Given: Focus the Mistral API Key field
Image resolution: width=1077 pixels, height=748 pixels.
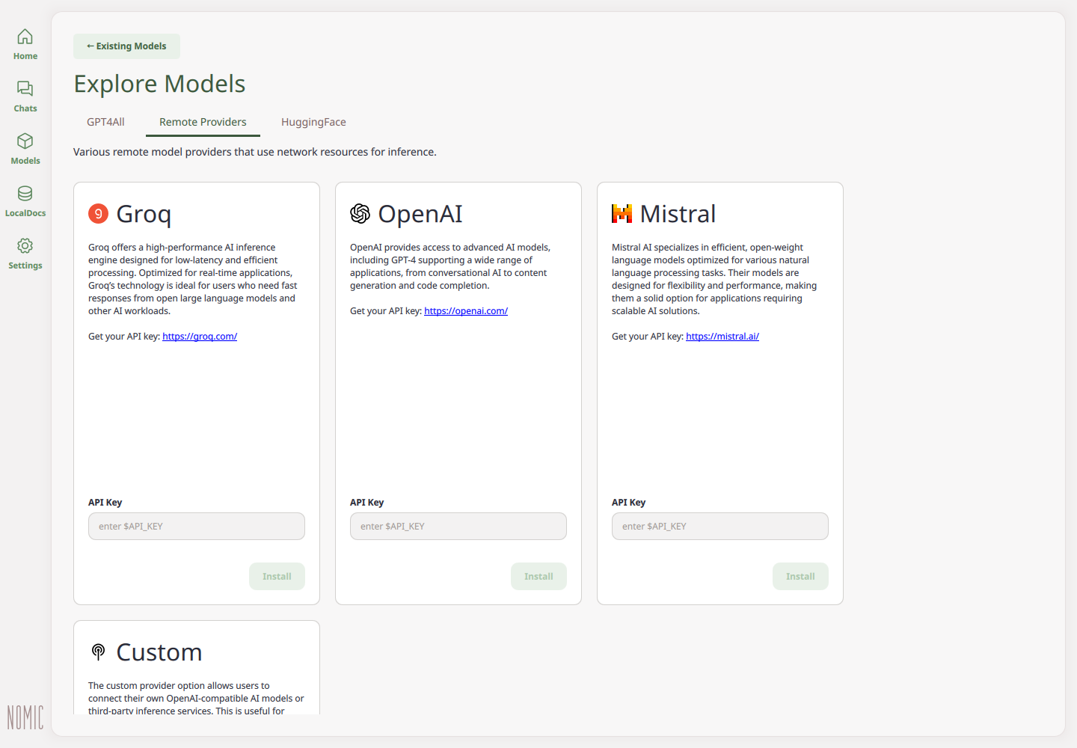Looking at the screenshot, I should point(720,526).
